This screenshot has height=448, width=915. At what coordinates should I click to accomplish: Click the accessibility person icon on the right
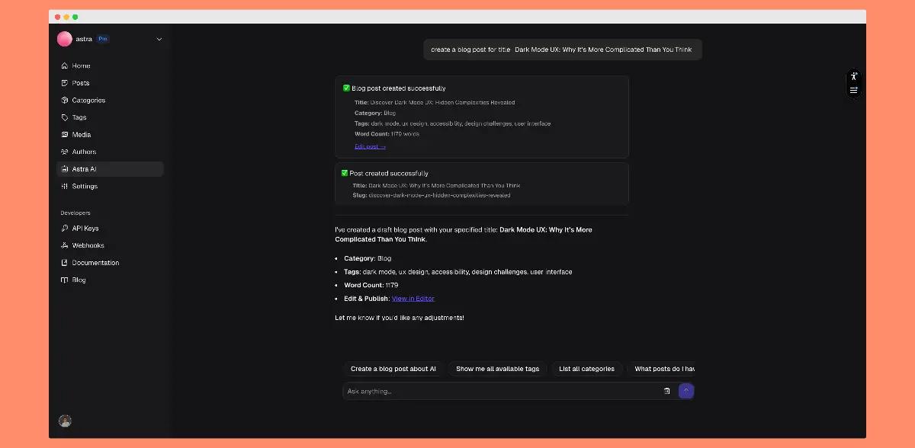point(854,75)
